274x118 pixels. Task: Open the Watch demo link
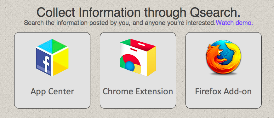[234, 23]
